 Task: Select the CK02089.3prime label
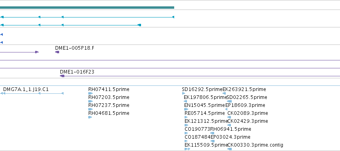[248, 113]
